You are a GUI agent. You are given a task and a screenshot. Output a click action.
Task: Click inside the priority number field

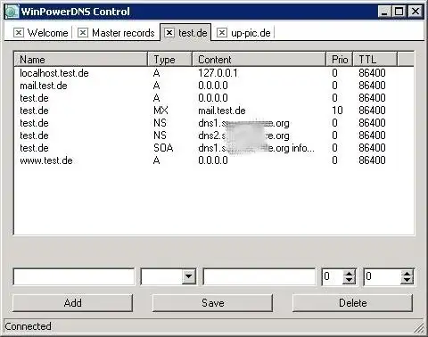click(333, 276)
